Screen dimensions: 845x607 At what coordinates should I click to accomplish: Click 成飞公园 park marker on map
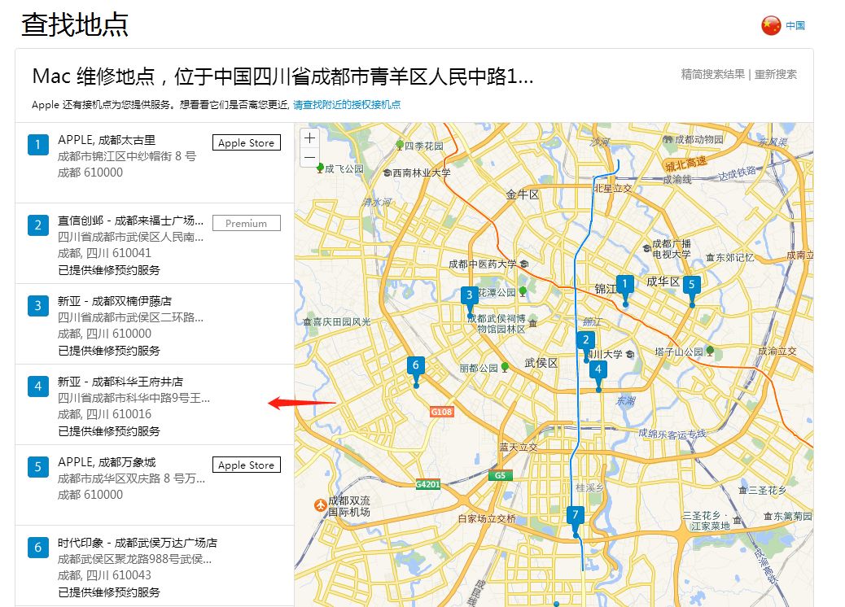tap(320, 168)
